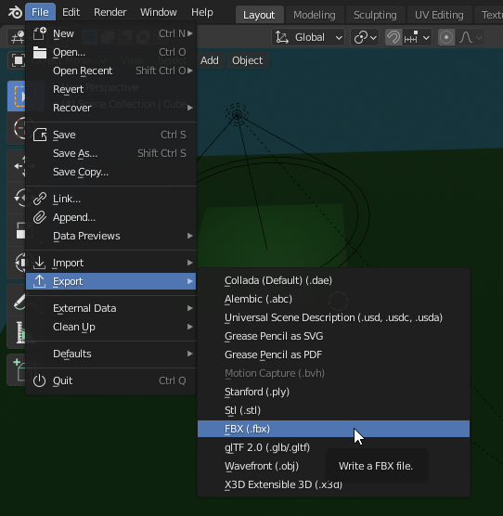This screenshot has height=516, width=503.
Task: Toggle the snap magnet icon
Action: [393, 37]
